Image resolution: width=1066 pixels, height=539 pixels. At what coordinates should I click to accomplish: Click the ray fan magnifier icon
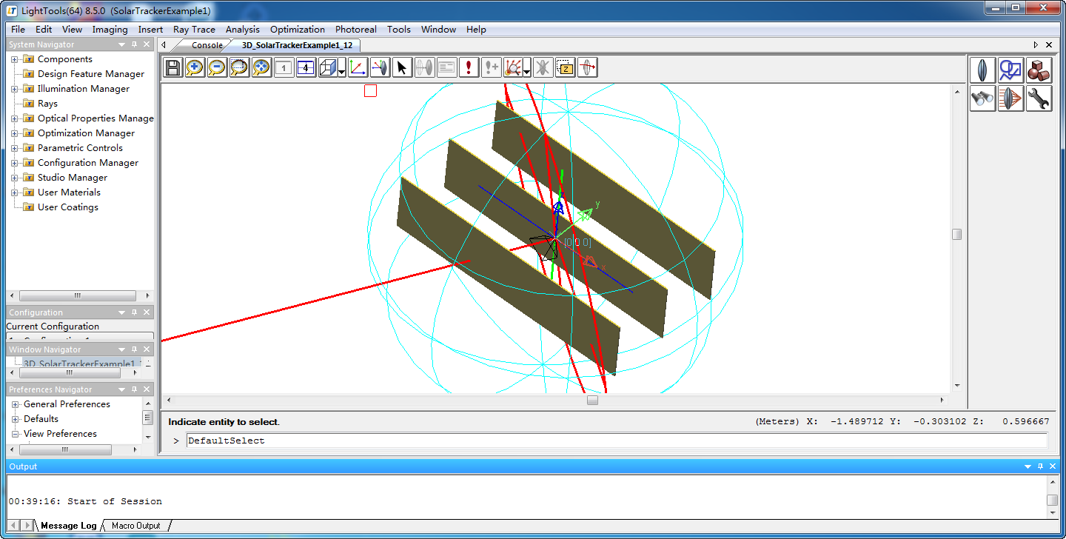tap(513, 68)
